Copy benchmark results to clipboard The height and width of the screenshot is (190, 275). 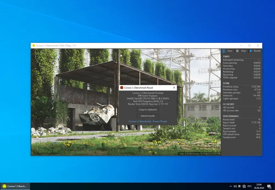(148, 110)
